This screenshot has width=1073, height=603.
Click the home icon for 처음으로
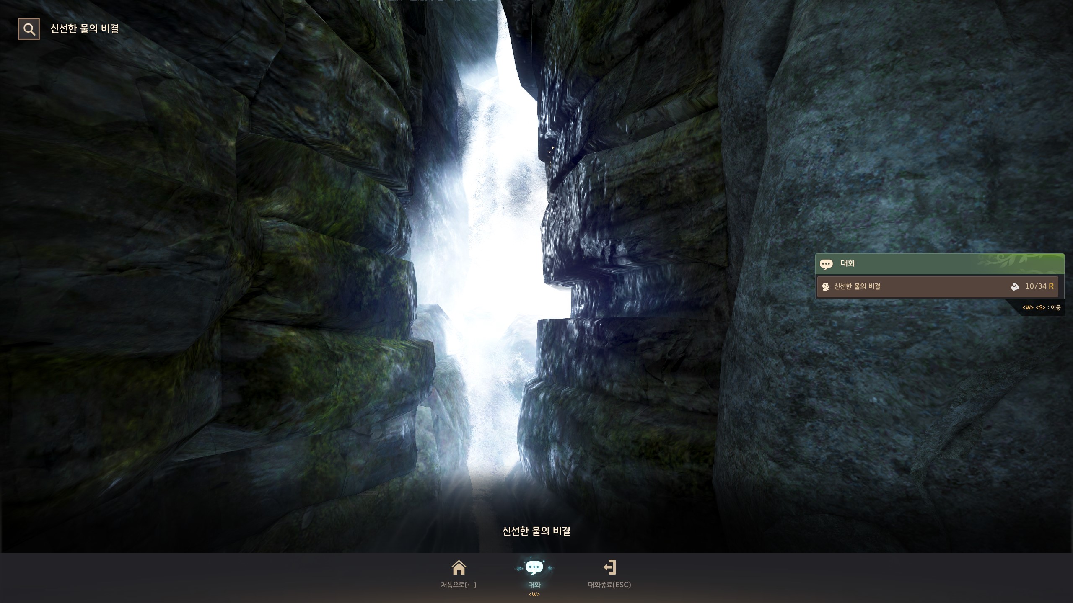459,568
